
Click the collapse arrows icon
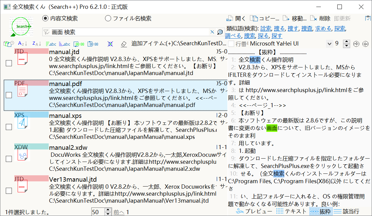110,44
